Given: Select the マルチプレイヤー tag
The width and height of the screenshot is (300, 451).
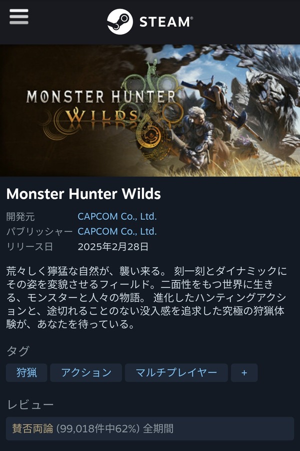Looking at the screenshot, I should click(176, 373).
